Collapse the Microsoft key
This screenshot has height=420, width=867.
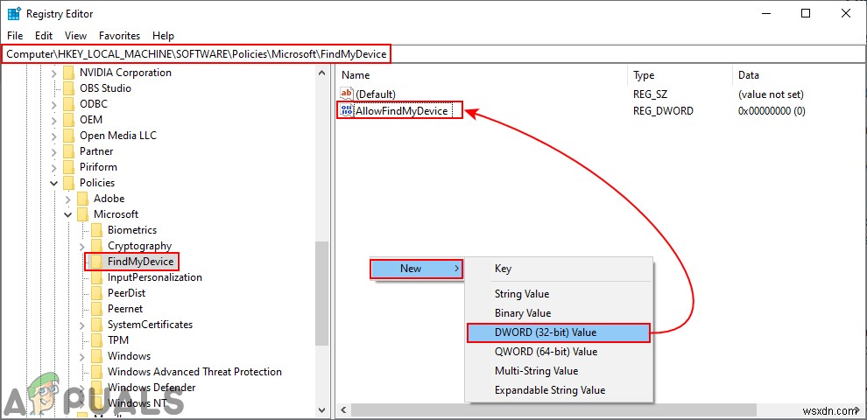[x=68, y=214]
